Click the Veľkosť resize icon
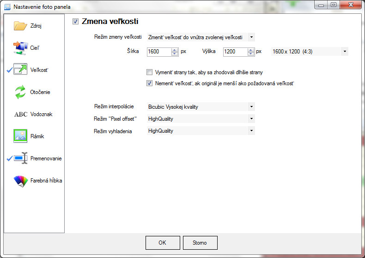Screen dimensions: 365x258 (x=20, y=69)
